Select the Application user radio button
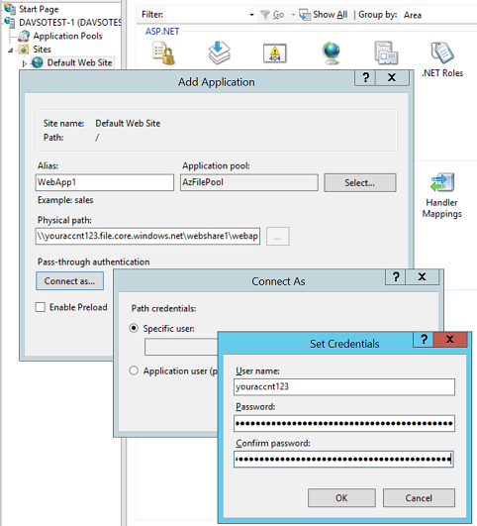This screenshot has width=477, height=526. [134, 370]
